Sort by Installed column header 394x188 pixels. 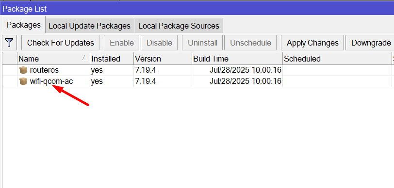point(112,59)
